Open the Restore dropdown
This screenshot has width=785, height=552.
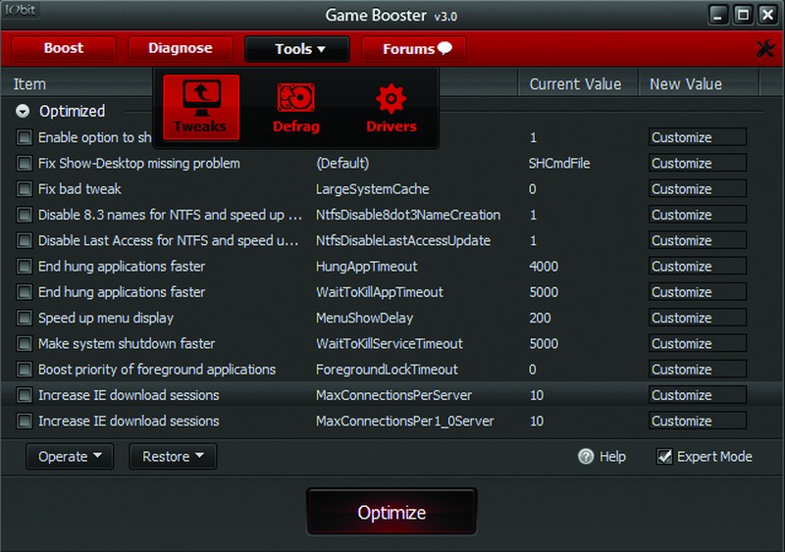[x=173, y=457]
